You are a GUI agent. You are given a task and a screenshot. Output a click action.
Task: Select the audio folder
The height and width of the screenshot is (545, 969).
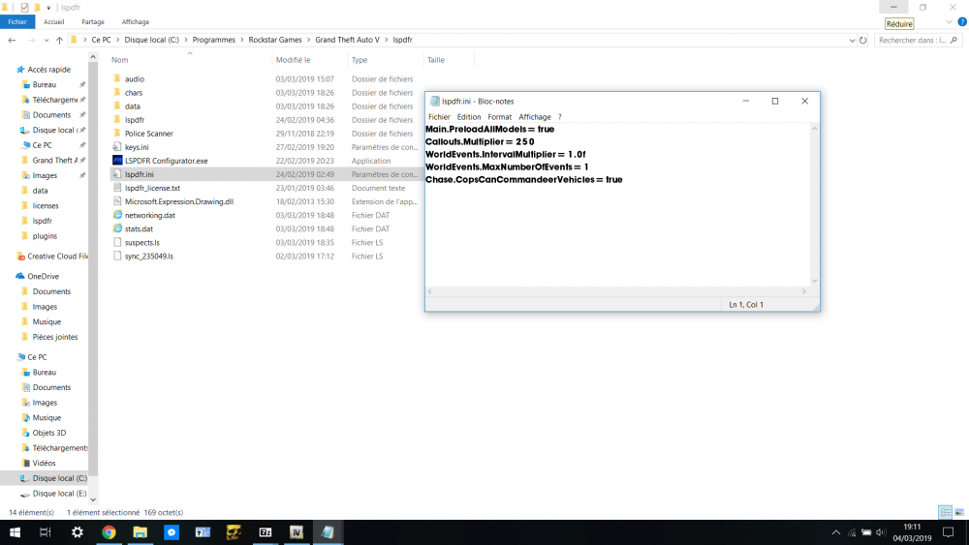coord(134,79)
